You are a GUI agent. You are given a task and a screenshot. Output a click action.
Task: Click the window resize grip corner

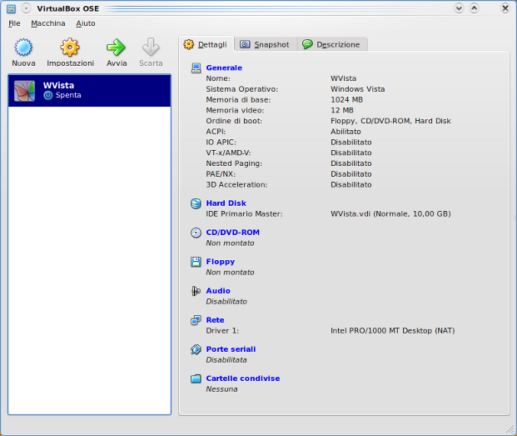point(510,428)
